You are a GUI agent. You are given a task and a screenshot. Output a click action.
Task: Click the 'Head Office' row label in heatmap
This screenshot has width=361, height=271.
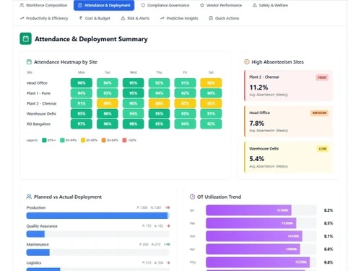(37, 83)
